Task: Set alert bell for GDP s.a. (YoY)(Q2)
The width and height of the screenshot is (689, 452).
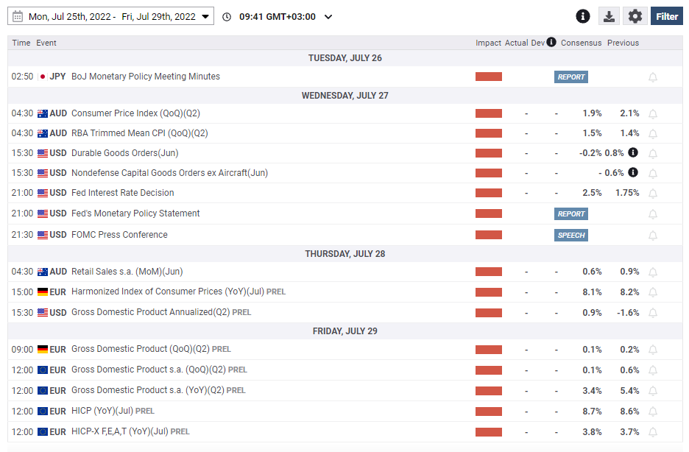Action: 653,392
